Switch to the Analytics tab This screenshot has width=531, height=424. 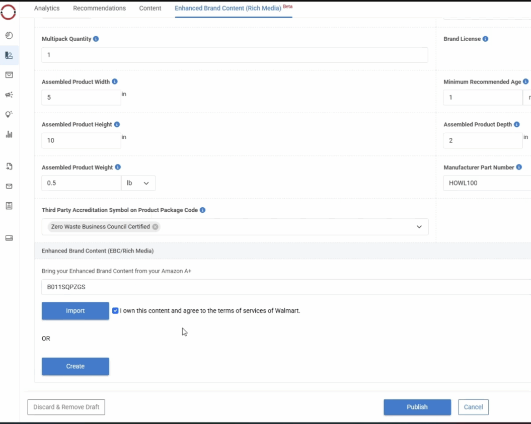[x=46, y=8]
